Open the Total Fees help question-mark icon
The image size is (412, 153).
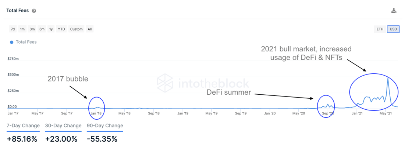tap(34, 11)
